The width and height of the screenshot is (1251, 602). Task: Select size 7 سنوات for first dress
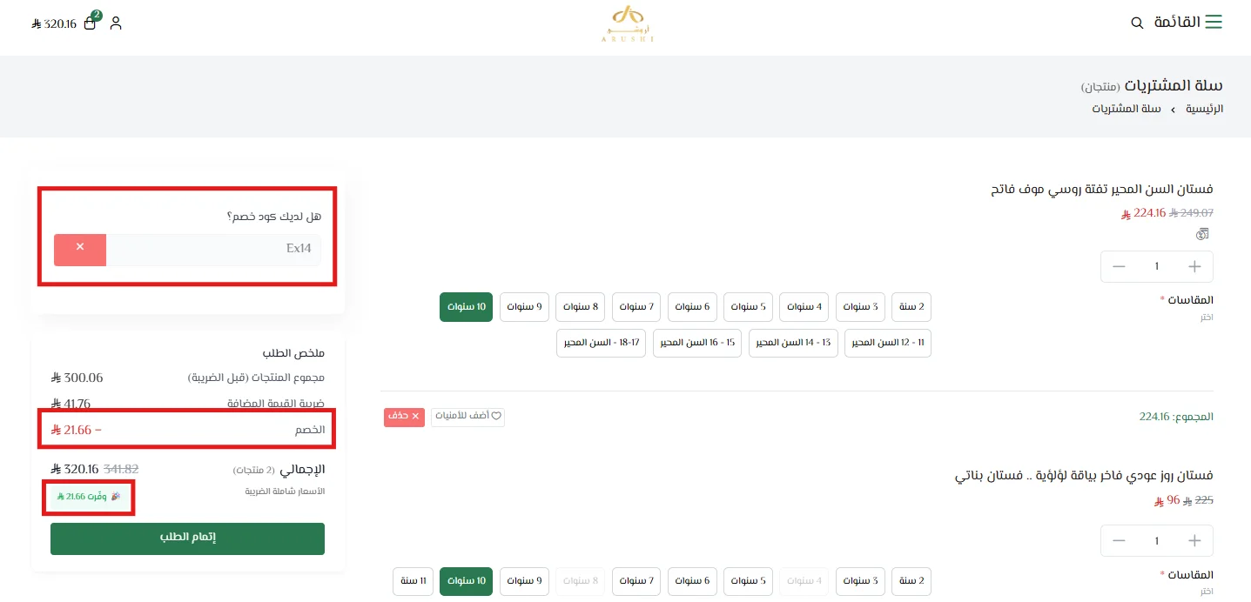pyautogui.click(x=635, y=307)
